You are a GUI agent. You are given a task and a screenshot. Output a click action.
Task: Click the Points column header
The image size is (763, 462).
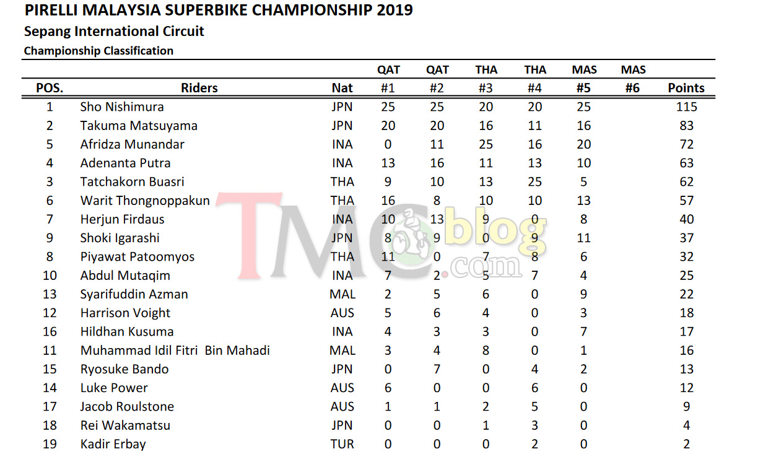coord(686,88)
